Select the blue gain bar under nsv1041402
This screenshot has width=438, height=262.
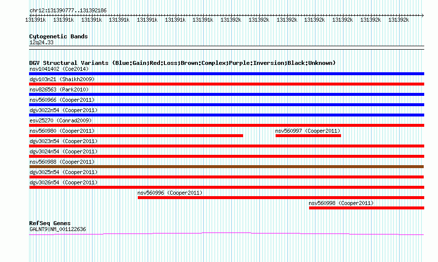point(226,74)
